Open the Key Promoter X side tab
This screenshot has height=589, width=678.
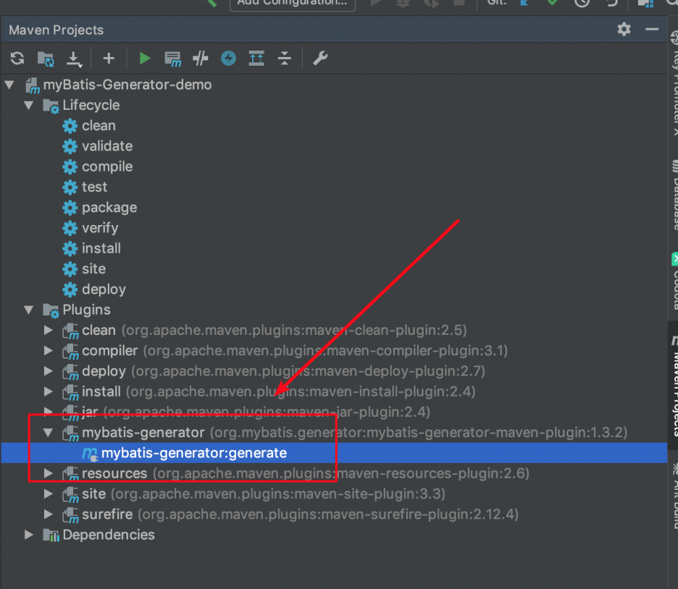pyautogui.click(x=675, y=82)
